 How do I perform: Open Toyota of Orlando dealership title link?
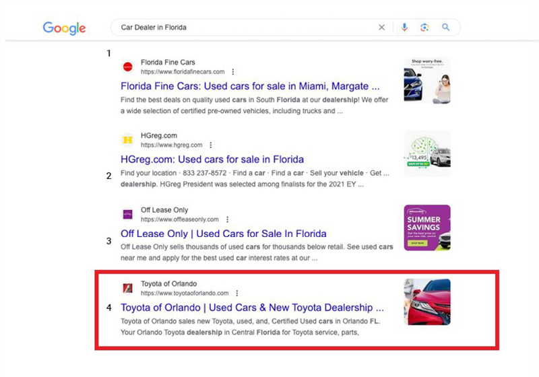pyautogui.click(x=252, y=308)
